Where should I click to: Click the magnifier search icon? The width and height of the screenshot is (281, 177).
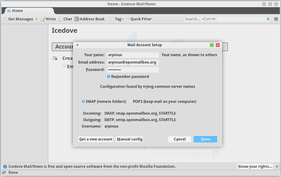[268, 19]
